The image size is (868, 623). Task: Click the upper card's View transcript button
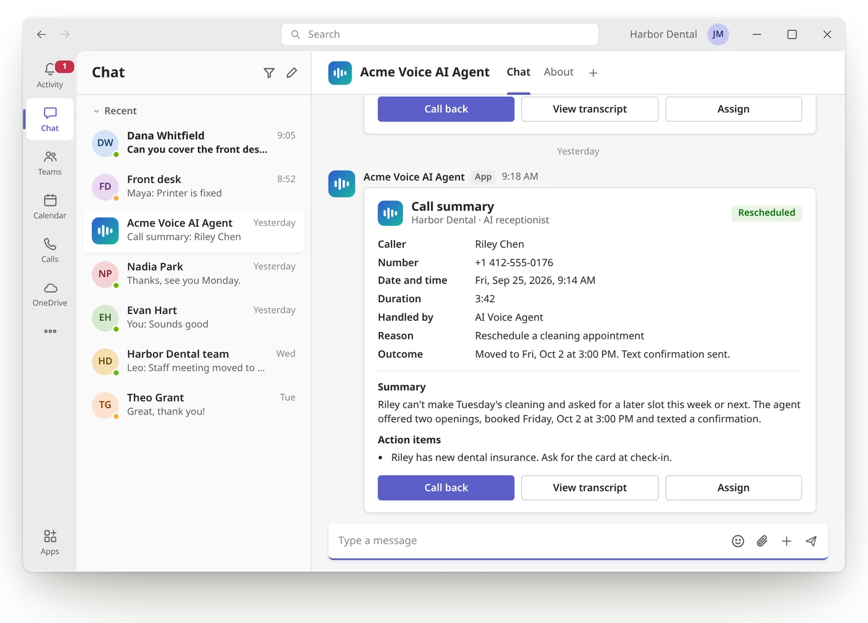[590, 109]
